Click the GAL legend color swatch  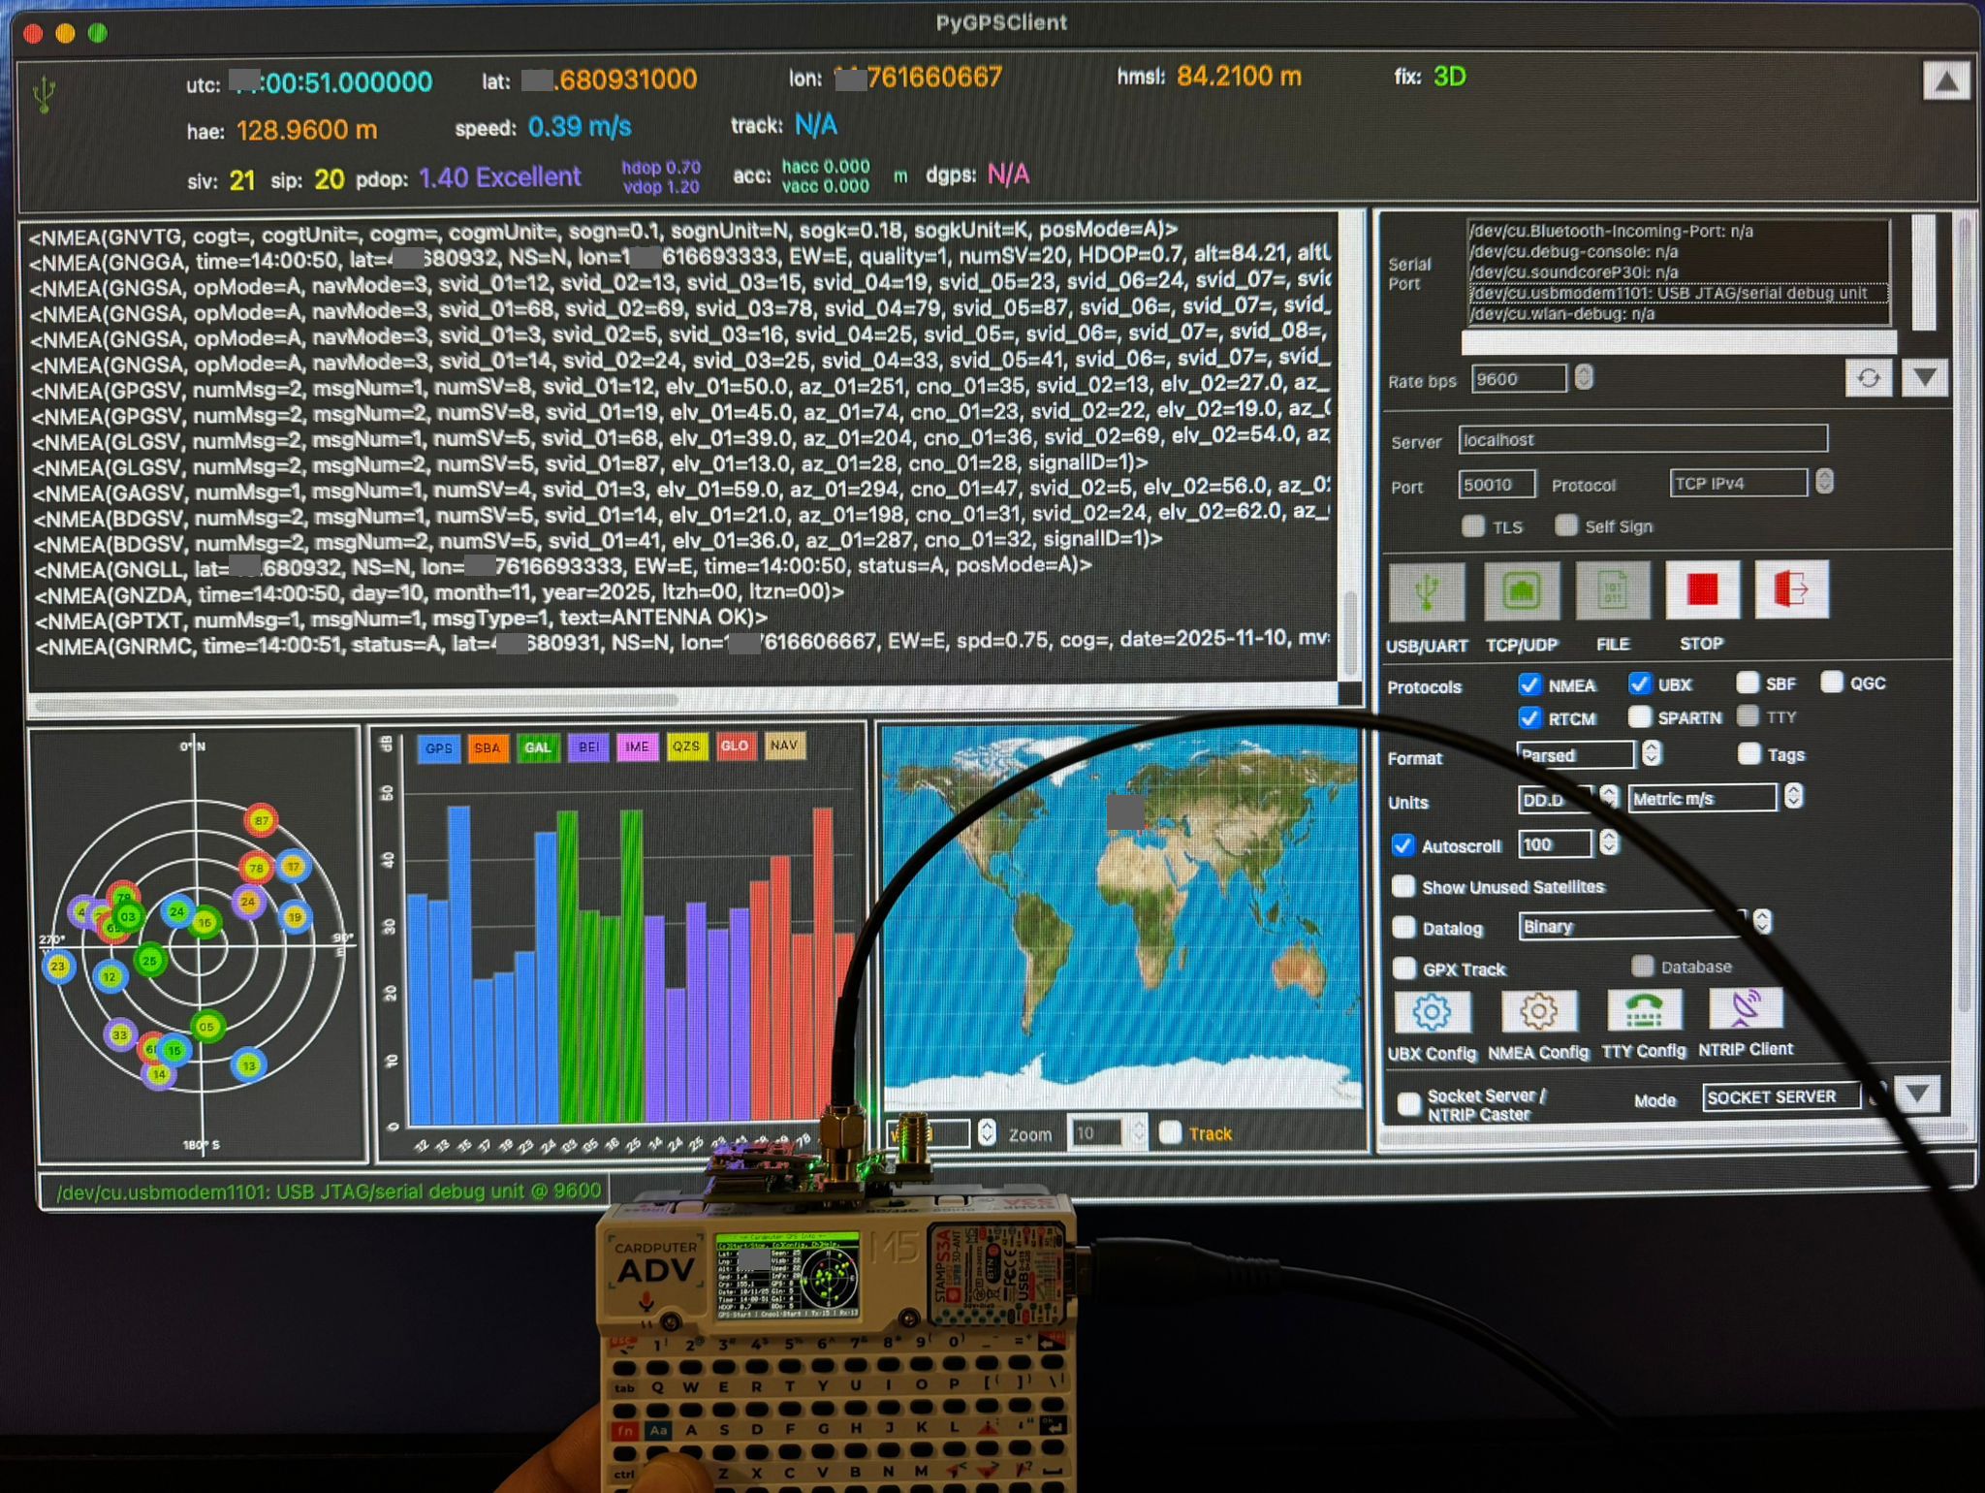[537, 747]
